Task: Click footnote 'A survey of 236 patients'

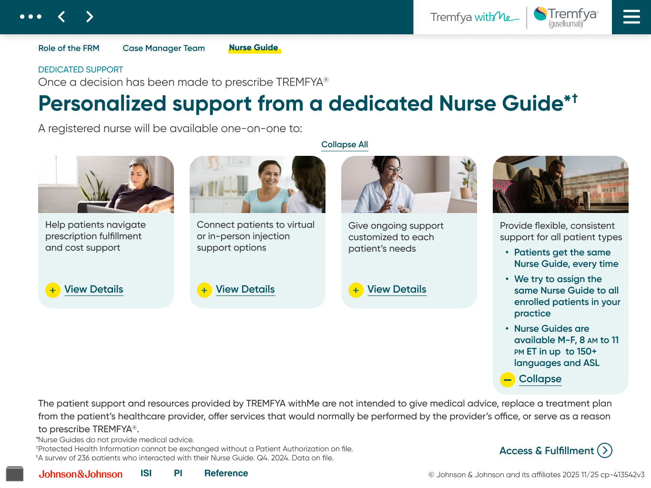Action: pos(185,458)
